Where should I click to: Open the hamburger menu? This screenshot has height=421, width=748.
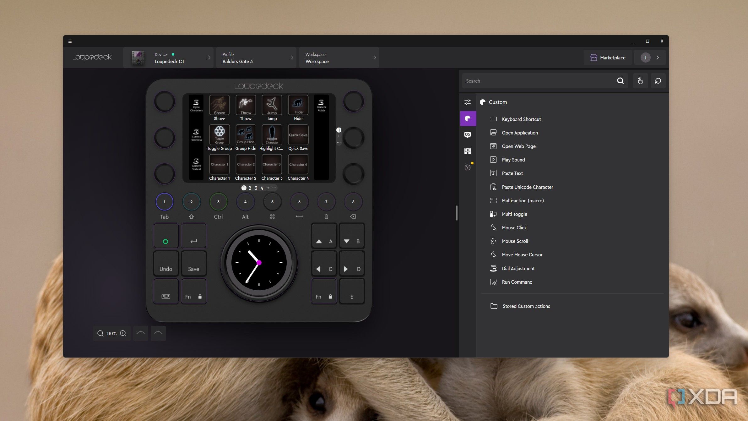[70, 41]
